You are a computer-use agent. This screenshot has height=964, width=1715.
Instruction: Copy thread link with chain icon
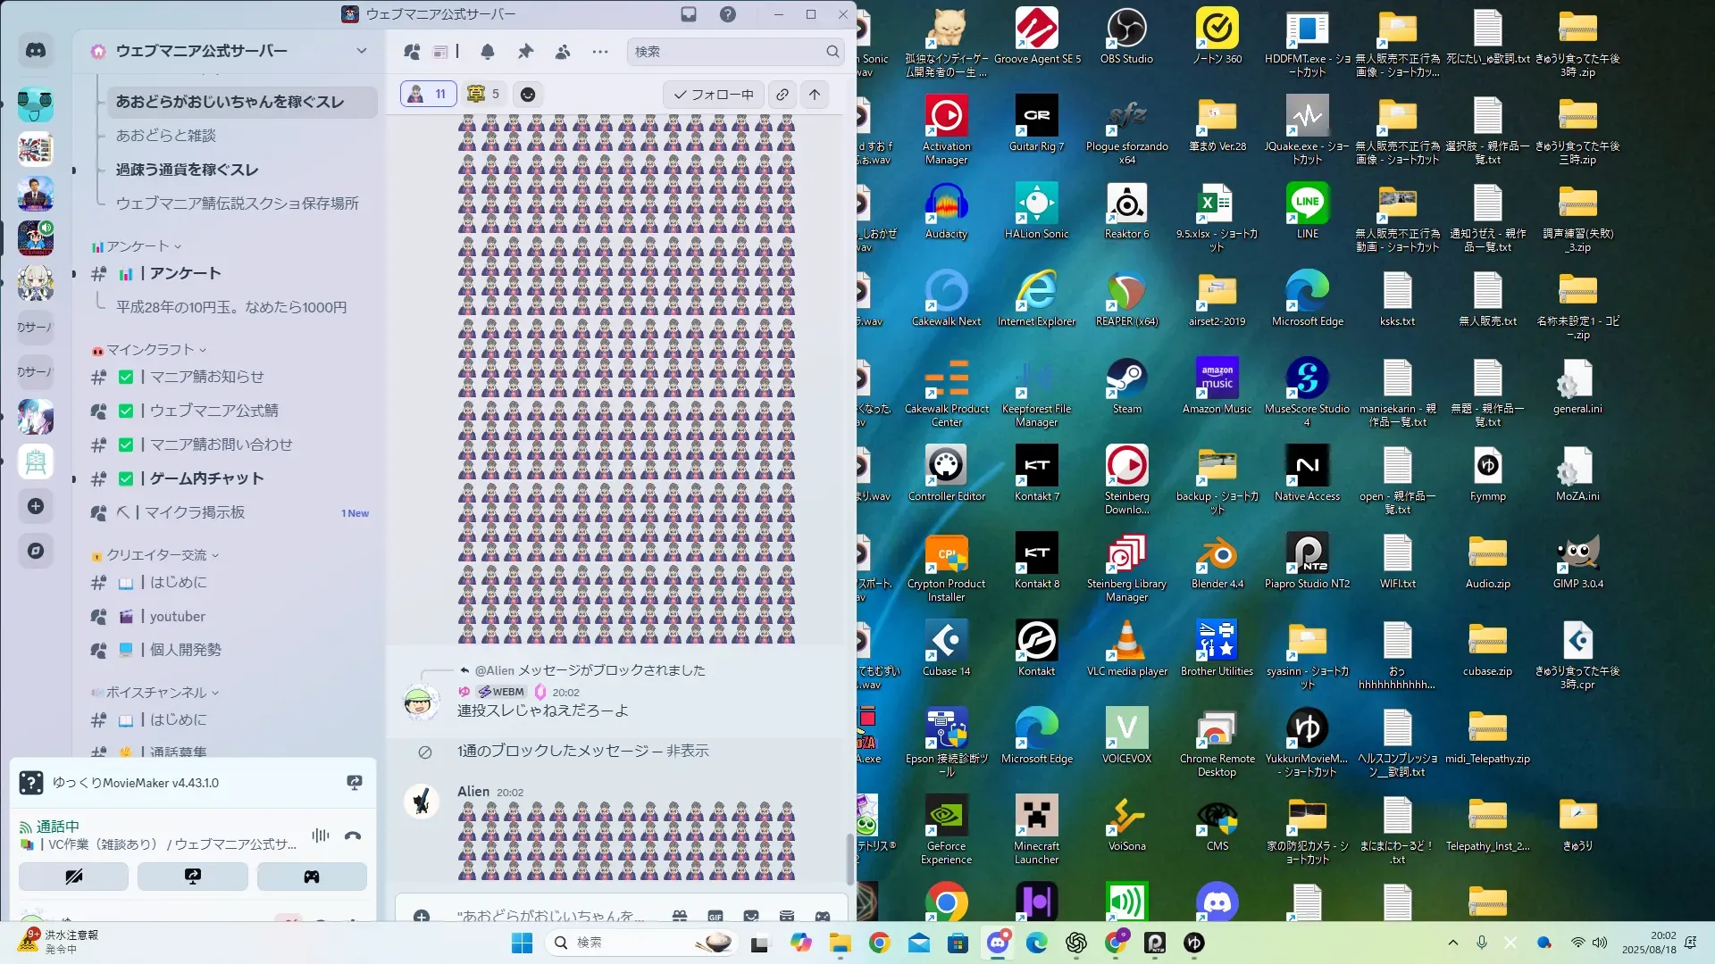click(x=782, y=95)
